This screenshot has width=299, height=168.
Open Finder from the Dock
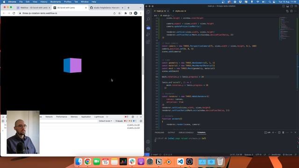[x=78, y=162]
